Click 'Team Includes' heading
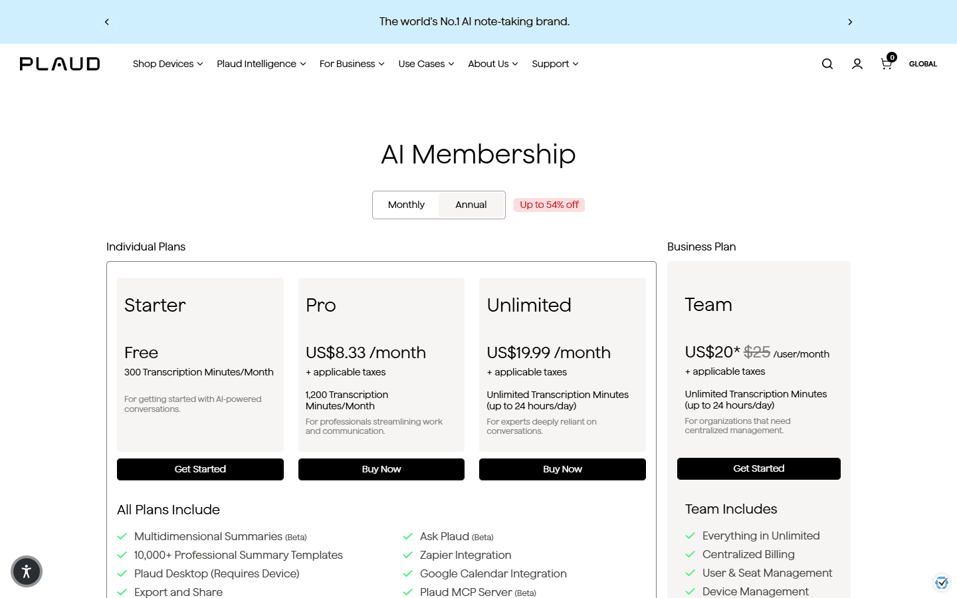The image size is (957, 598). (x=731, y=509)
